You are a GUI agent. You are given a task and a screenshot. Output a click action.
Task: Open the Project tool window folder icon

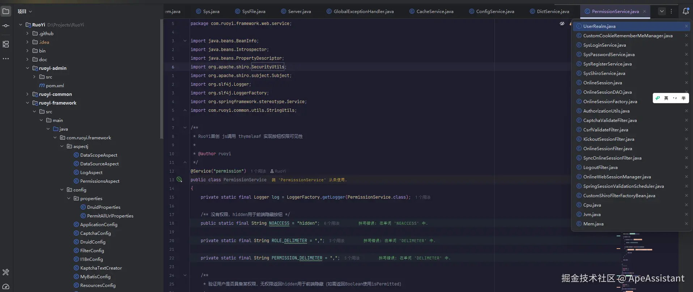tap(6, 11)
